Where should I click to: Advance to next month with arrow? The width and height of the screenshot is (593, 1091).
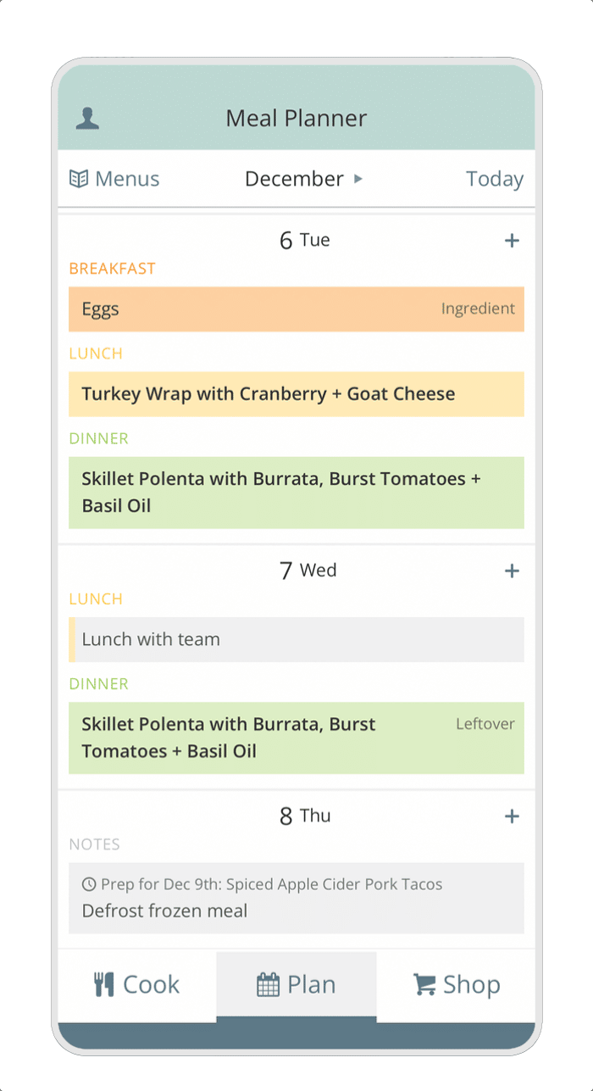pos(358,179)
